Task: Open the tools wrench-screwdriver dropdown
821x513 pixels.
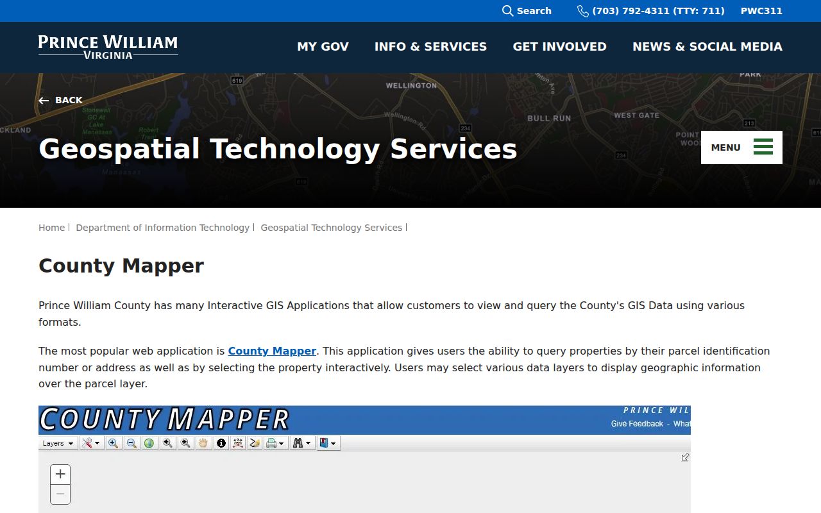Action: 92,443
